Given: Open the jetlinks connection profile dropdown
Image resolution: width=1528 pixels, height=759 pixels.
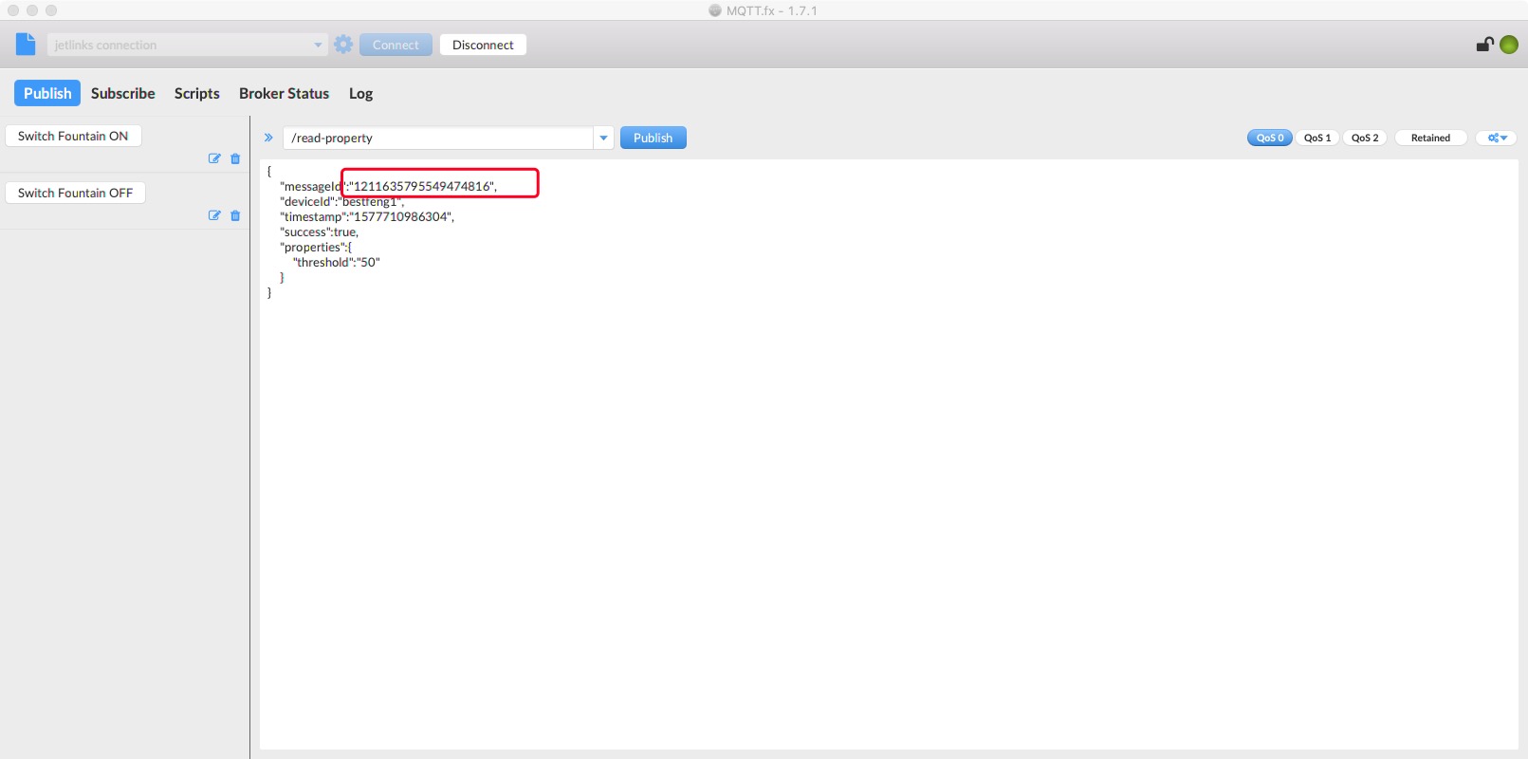Looking at the screenshot, I should tap(318, 45).
